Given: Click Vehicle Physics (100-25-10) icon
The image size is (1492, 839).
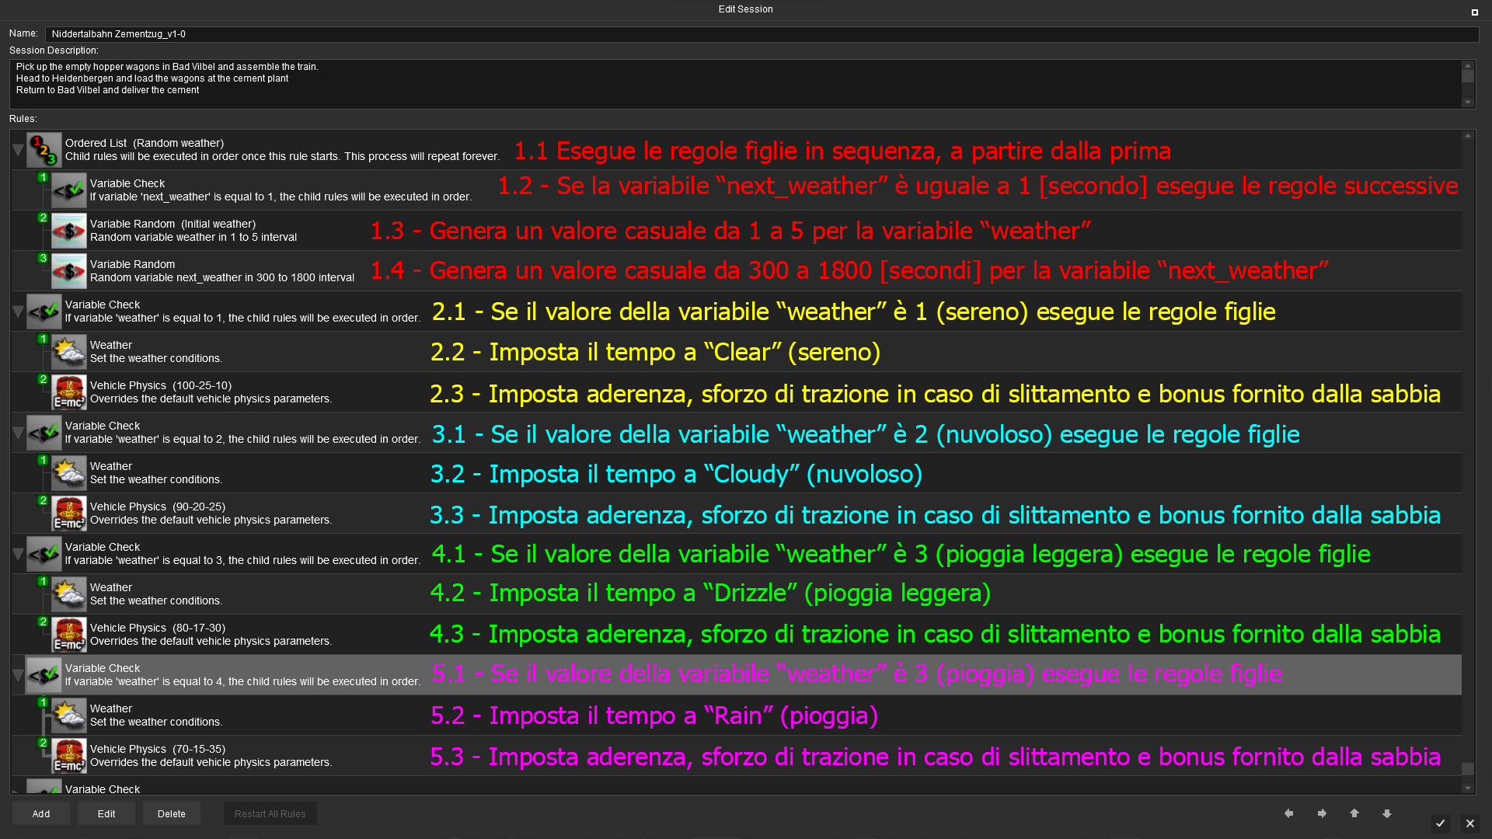Looking at the screenshot, I should 68,392.
